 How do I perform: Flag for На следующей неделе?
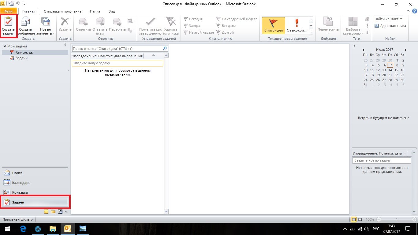pos(237,19)
